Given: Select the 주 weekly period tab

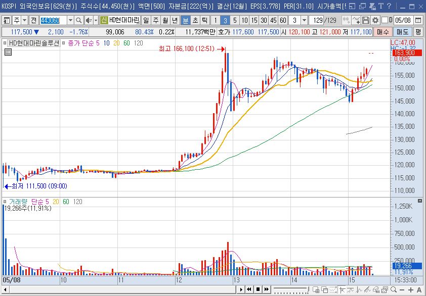Looking at the screenshot, I should (156, 20).
